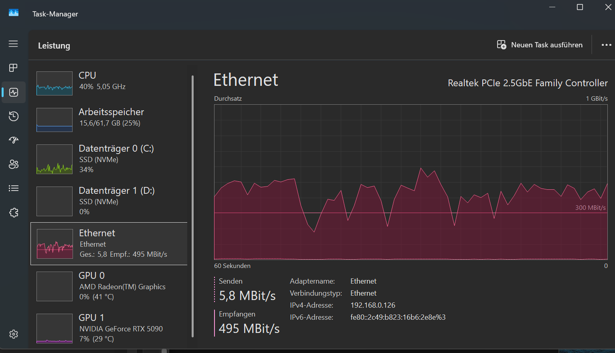
Task: Click the performance list vertical scrollbar
Action: pyautogui.click(x=193, y=206)
